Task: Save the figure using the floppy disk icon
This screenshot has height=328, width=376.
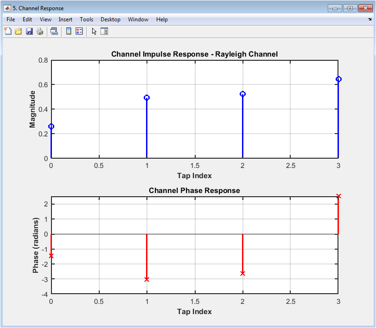Action: point(29,32)
